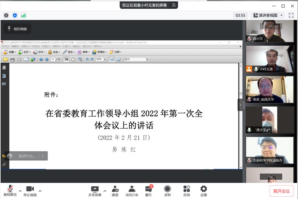Screen dimensions: 298x199
Task: Stop camera with 停止视频
Action: [30, 191]
